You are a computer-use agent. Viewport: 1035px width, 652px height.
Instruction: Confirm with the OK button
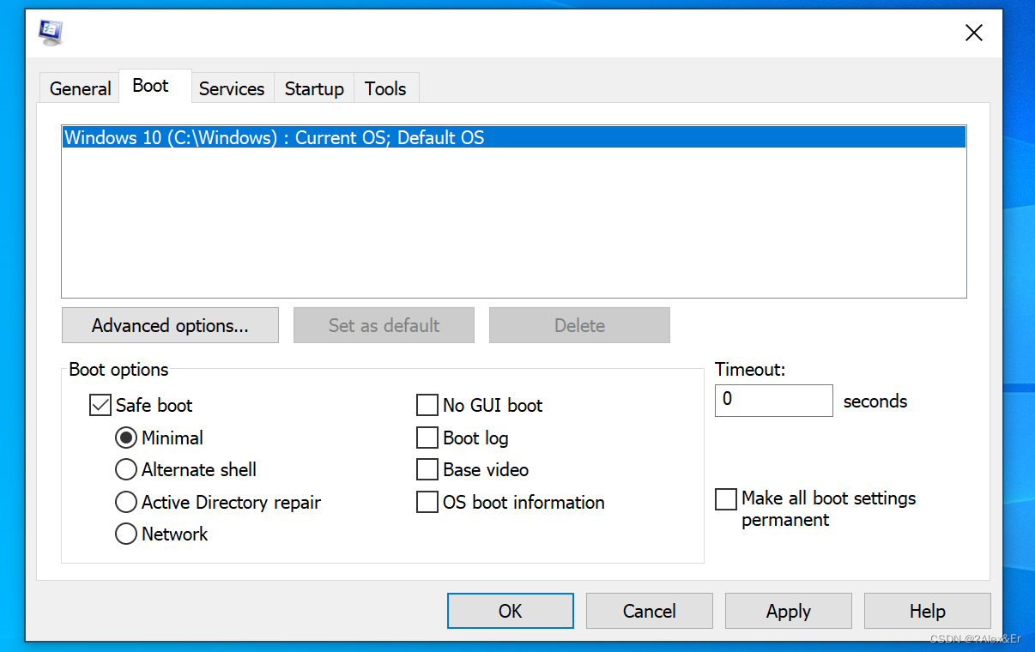click(511, 611)
